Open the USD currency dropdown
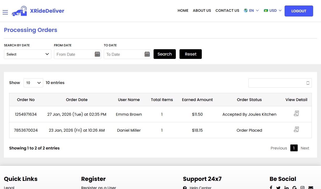This screenshot has height=189, width=321. [273, 10]
